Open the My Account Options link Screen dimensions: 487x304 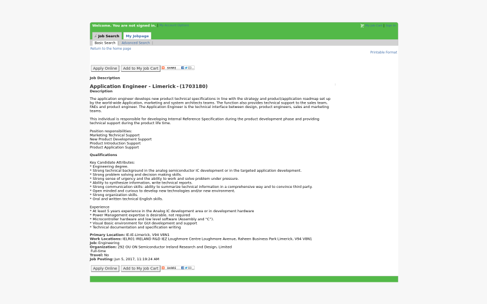pyautogui.click(x=174, y=25)
